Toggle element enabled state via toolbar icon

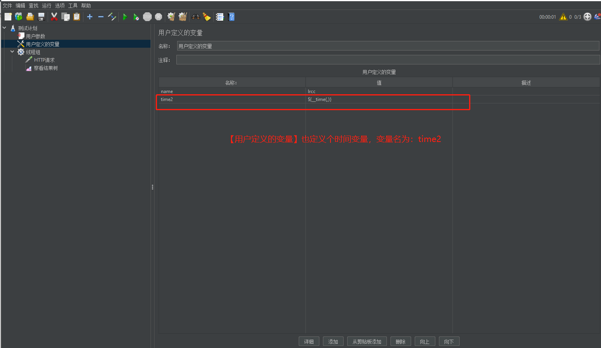[112, 17]
